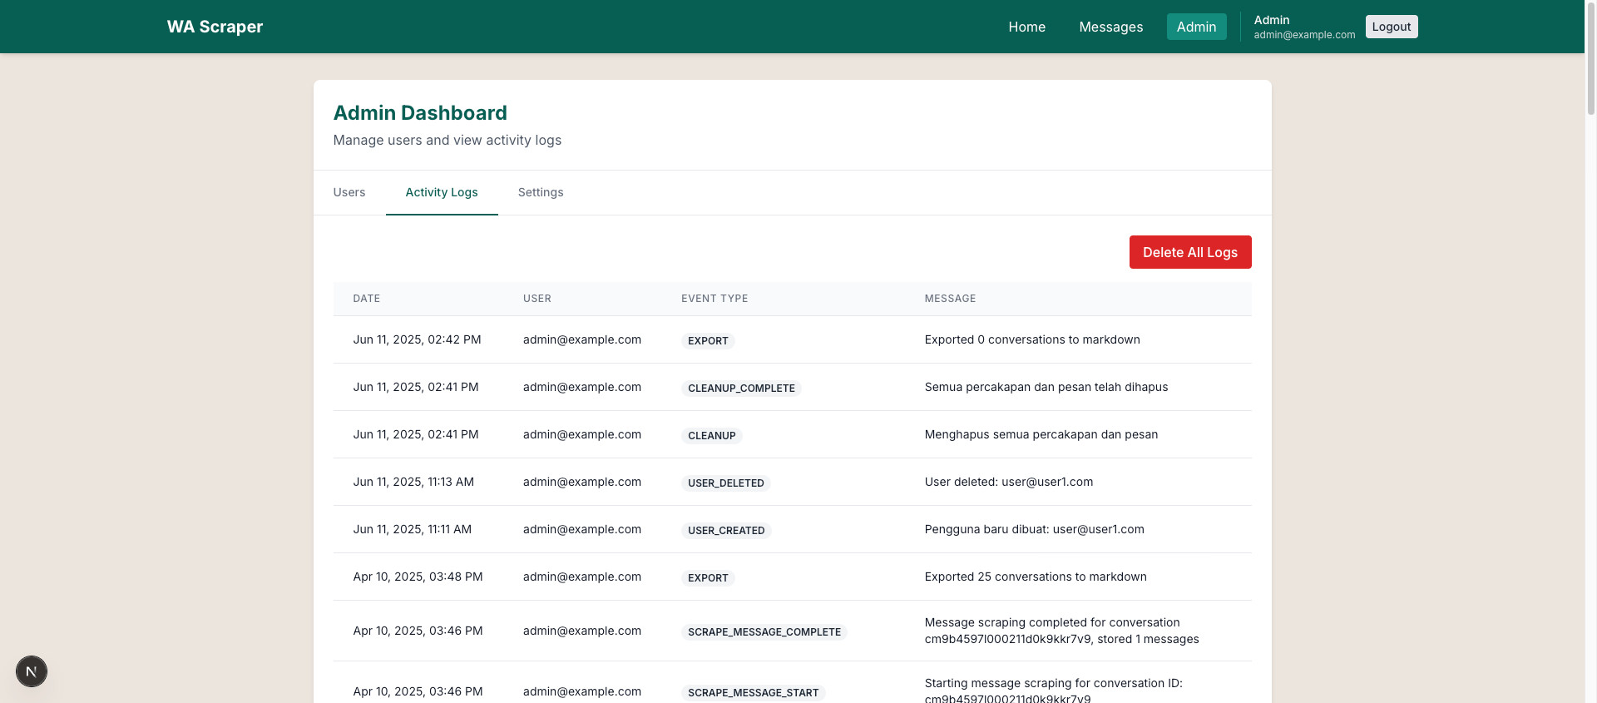The height and width of the screenshot is (703, 1597).
Task: Select the 'Exported 25 conversations to markdown' message
Action: coord(1036,577)
